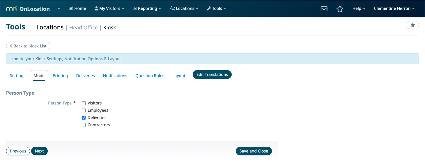This screenshot has width=425, height=165.
Task: Open the Deliveries tab
Action: (x=86, y=76)
